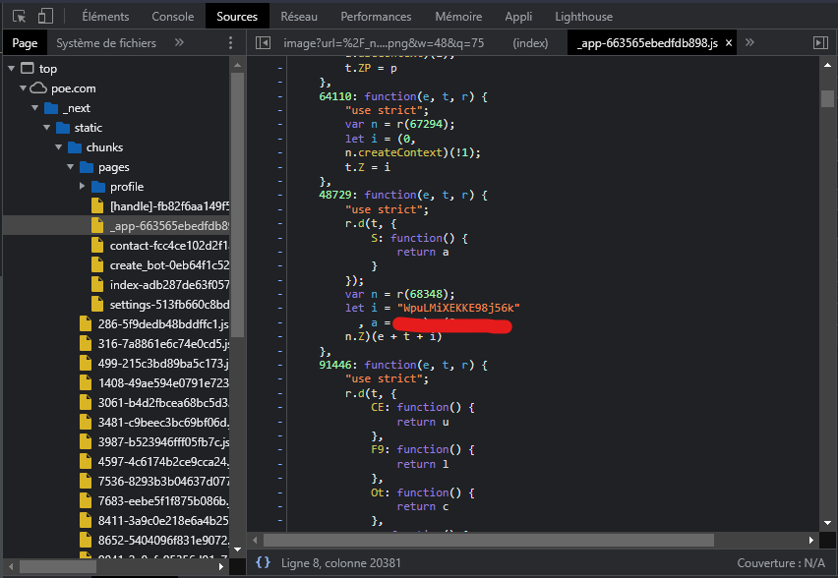
Task: Click the Couverture : N/A status text
Action: point(782,562)
